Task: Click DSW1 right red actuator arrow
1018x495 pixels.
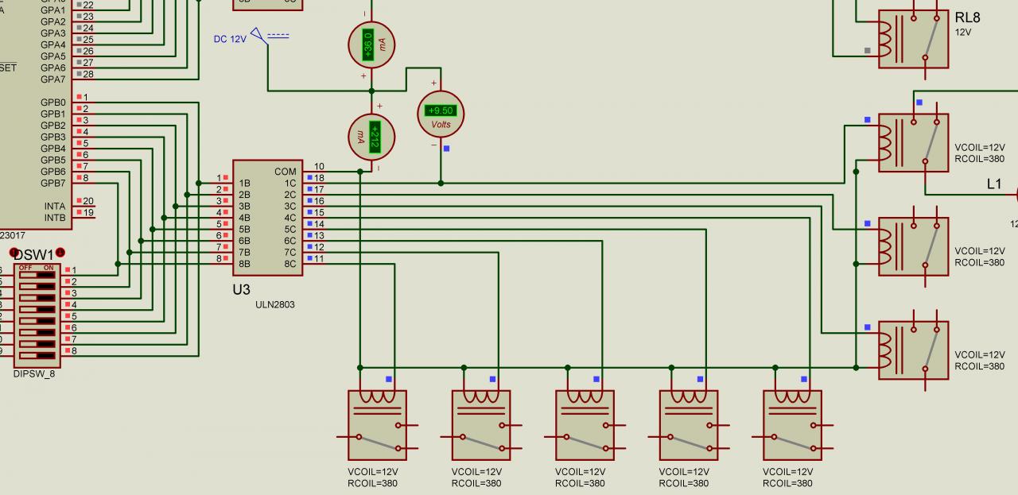Action: pyautogui.click(x=60, y=253)
